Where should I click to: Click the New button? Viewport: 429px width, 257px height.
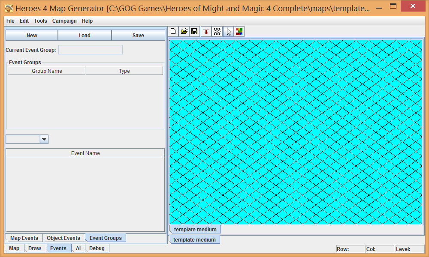(x=32, y=35)
